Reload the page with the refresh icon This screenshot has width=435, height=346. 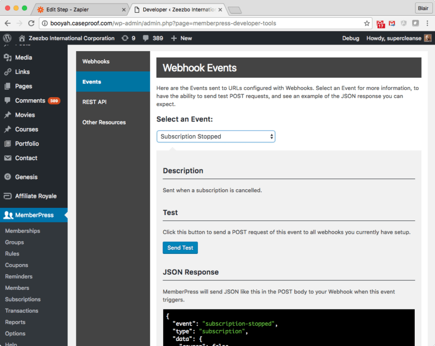click(31, 23)
